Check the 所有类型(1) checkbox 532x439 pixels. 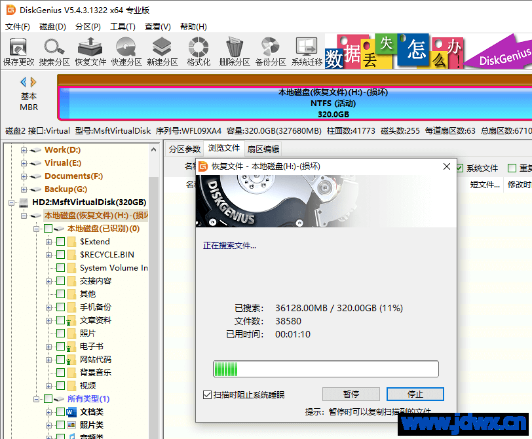[48, 399]
